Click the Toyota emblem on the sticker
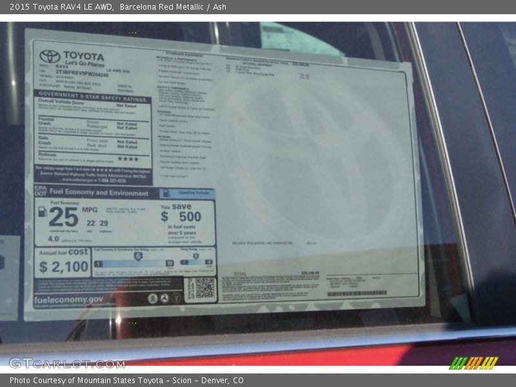Image resolution: width=516 pixels, height=387 pixels. [x=50, y=56]
